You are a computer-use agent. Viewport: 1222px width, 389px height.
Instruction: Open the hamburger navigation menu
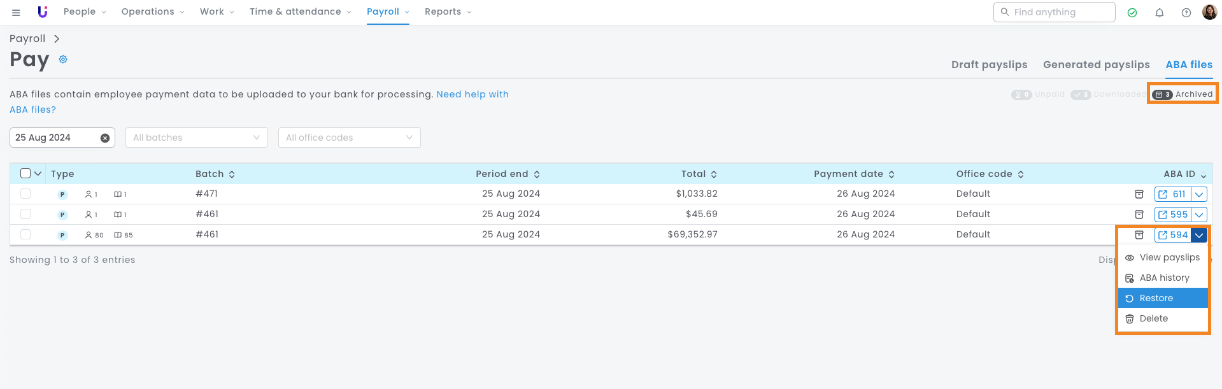16,13
